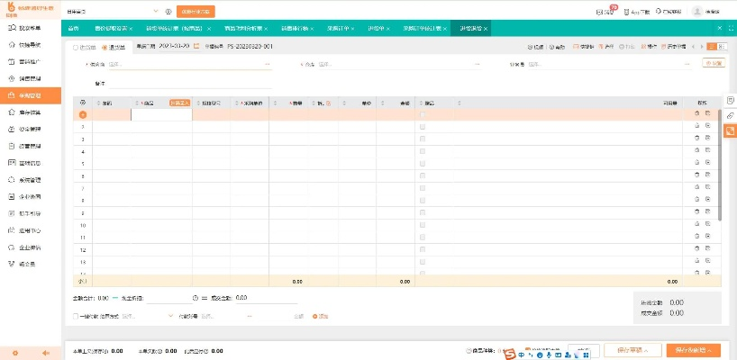Click the orange plus icon in table row 1
Viewport: 737px width, 360px height.
[83, 115]
